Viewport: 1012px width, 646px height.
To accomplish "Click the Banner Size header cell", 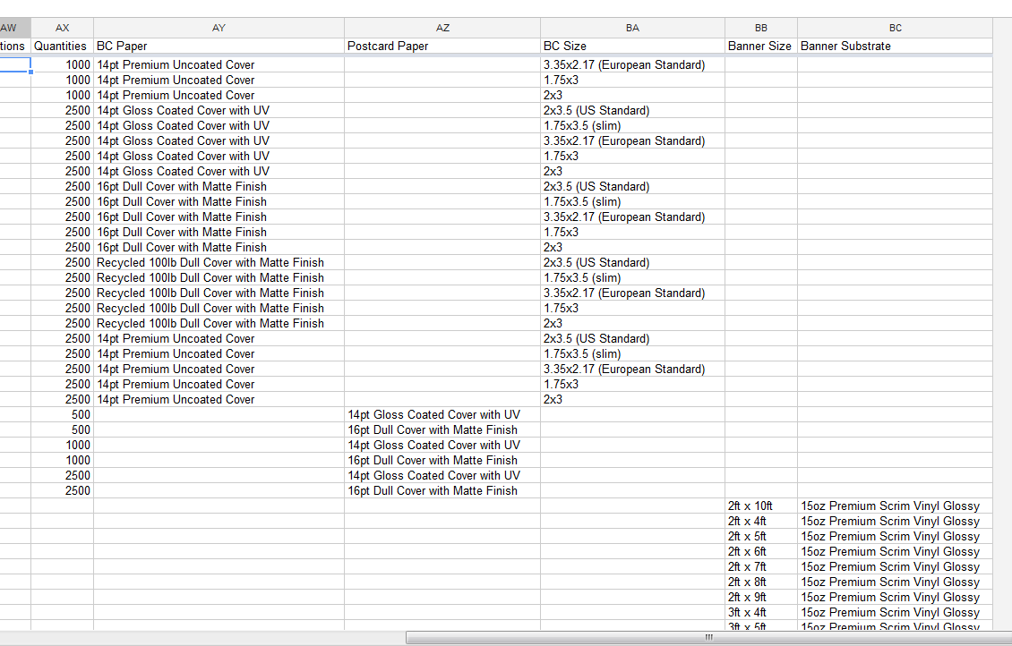I will tap(761, 46).
